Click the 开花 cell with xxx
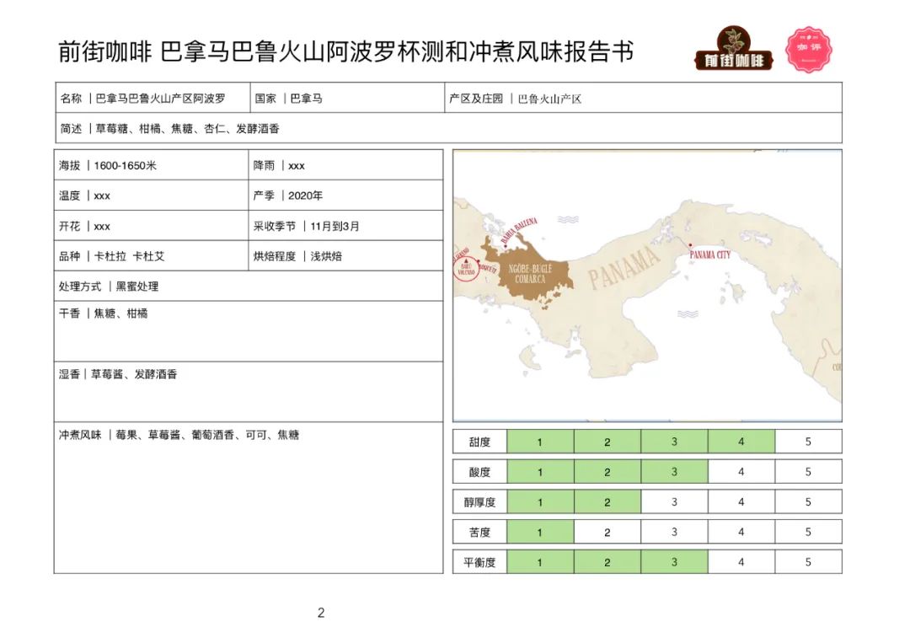Screen dimensions: 910x643 click(x=152, y=226)
